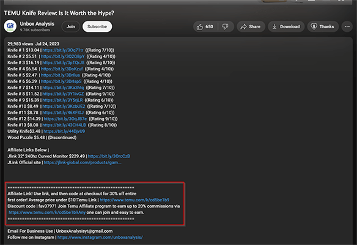Open Knife #13 link bit.ly/43CH4LB

click(x=64, y=125)
